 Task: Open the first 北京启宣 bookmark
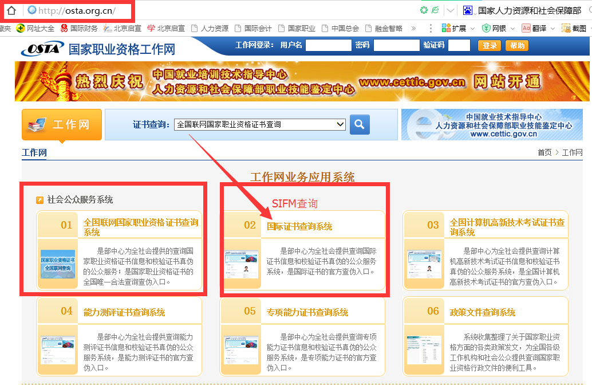click(x=123, y=28)
